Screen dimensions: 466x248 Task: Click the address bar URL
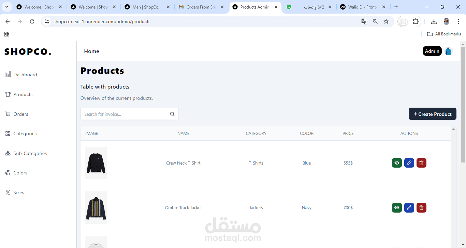[102, 21]
